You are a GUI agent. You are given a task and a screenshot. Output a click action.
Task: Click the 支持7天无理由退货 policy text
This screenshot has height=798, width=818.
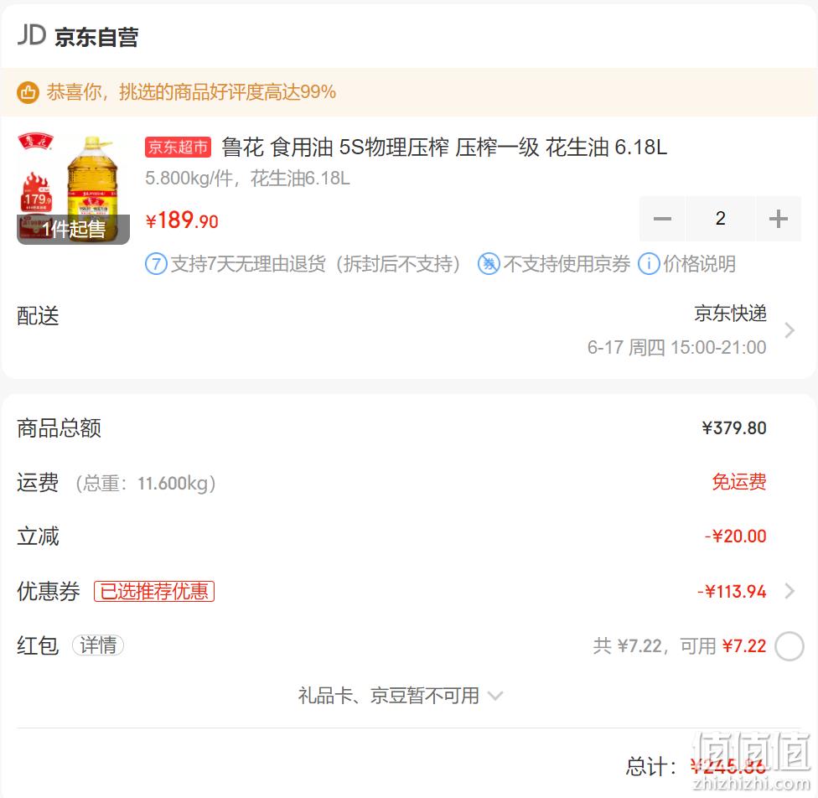316,264
